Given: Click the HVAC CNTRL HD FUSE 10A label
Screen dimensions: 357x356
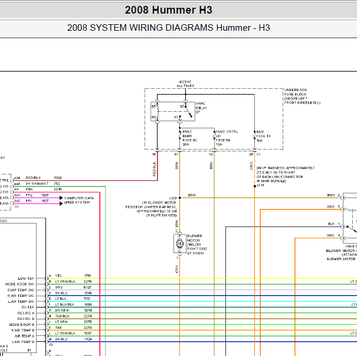Looking at the screenshot, I should (x=227, y=138).
